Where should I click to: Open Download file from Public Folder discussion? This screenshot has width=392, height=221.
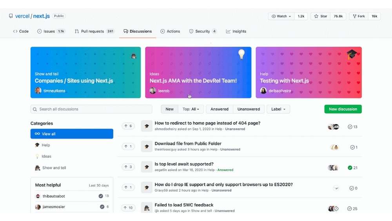[188, 144]
